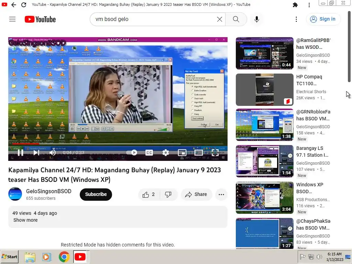The image size is (352, 264).
Task: Open more actions ellipsis beside Share
Action: [x=221, y=195]
